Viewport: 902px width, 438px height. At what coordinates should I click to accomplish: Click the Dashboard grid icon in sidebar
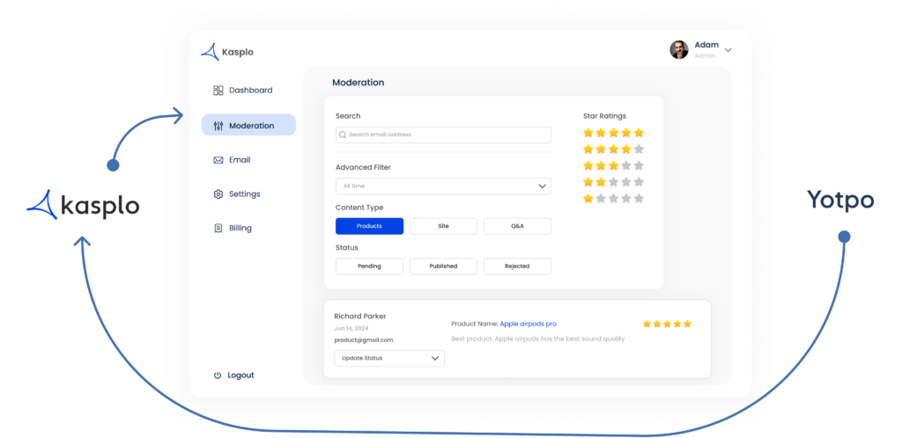[x=218, y=90]
